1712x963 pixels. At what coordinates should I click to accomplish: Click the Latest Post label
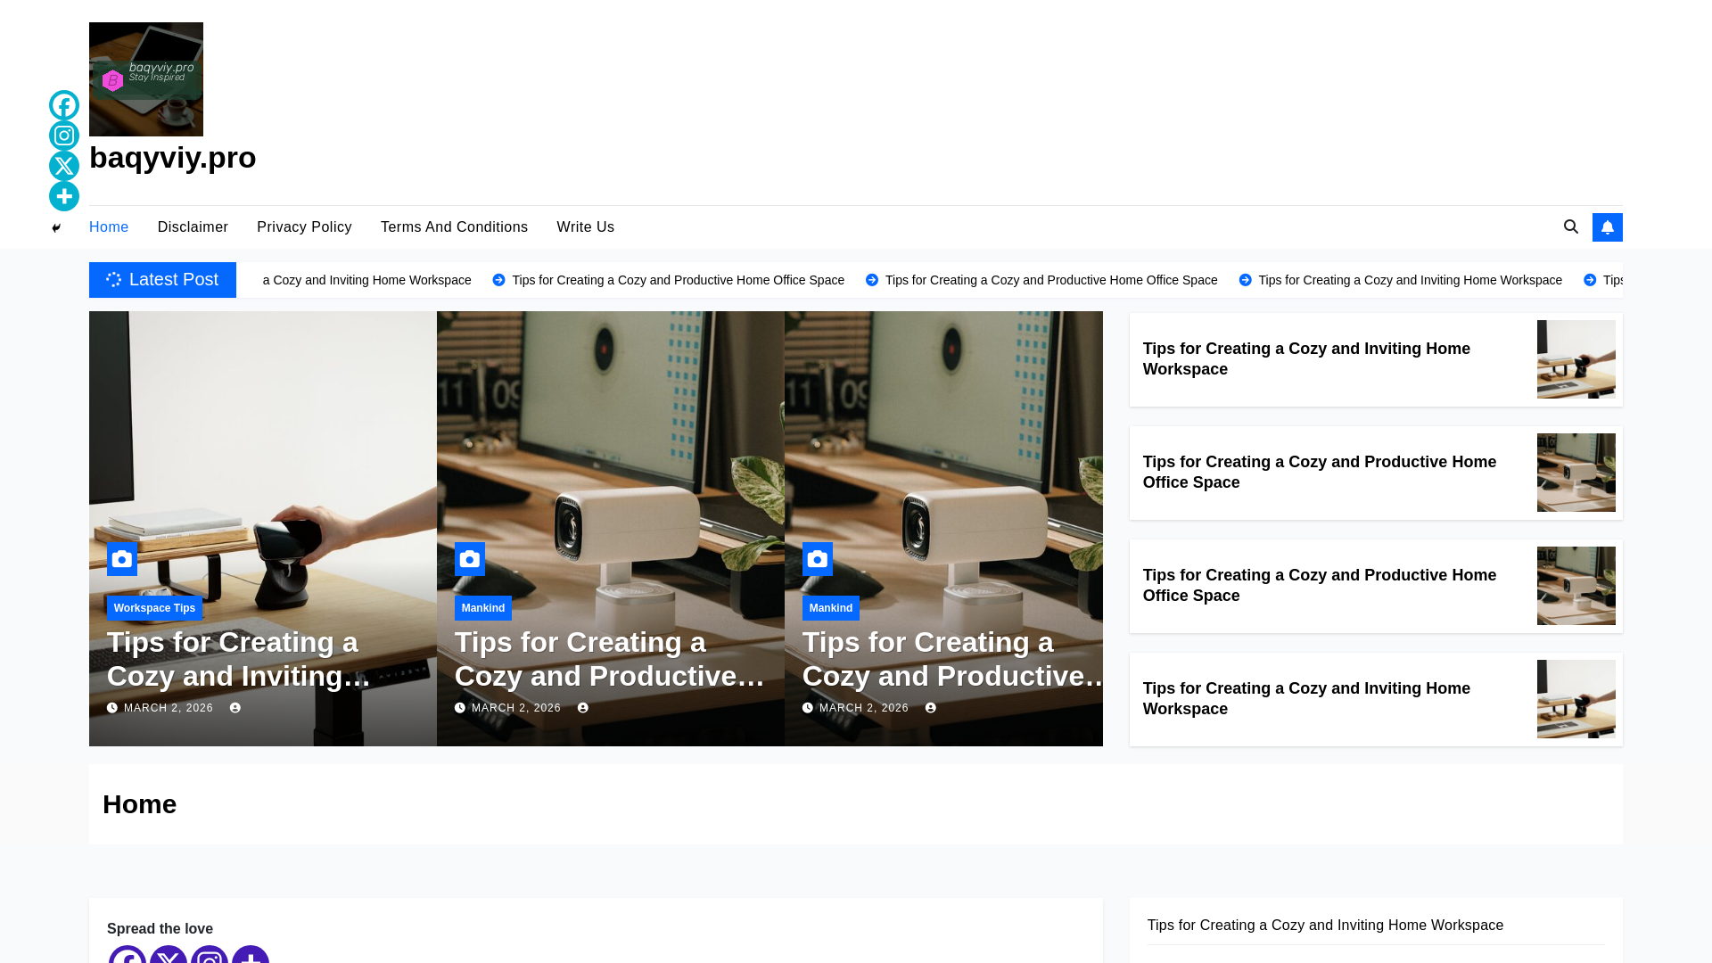(x=162, y=280)
